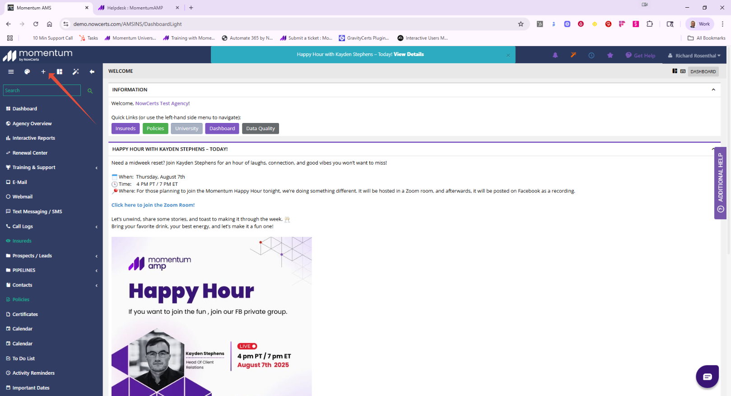This screenshot has width=731, height=396.
Task: Click the orange pin icon in top bar
Action: pos(573,55)
